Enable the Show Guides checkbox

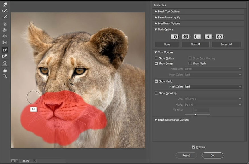click(x=156, y=58)
